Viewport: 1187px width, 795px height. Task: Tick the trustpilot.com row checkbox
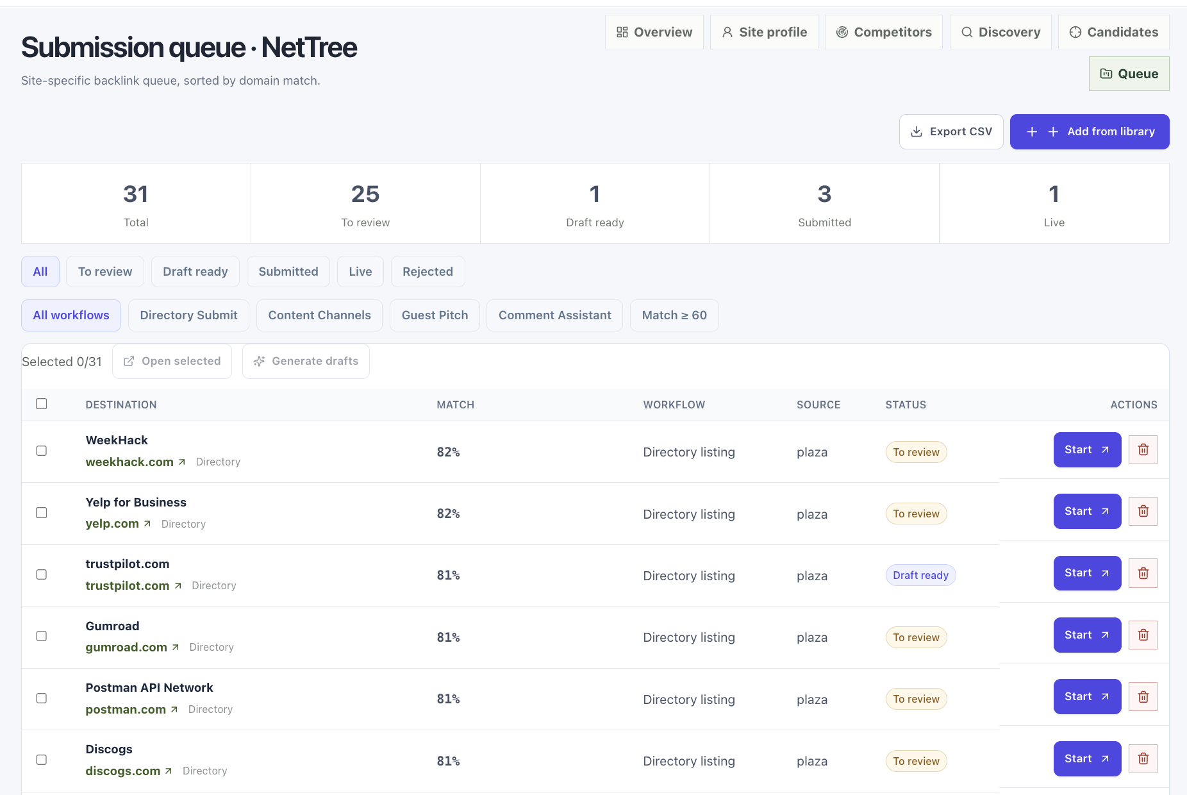pyautogui.click(x=42, y=574)
